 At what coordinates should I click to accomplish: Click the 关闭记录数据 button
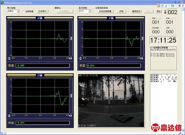105,11
